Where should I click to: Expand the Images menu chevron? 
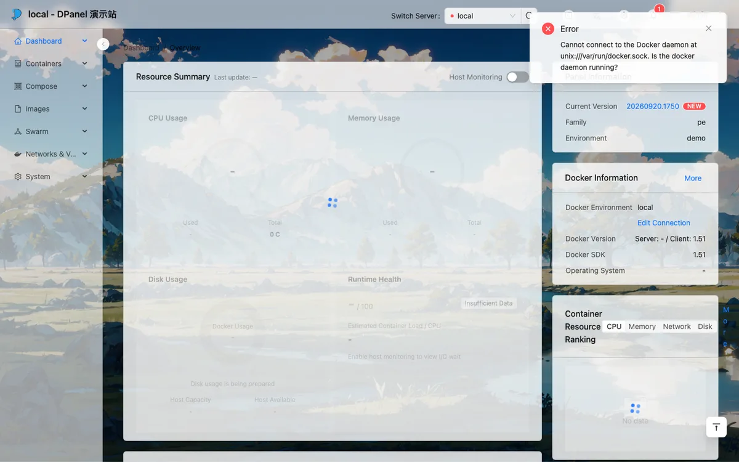point(84,109)
